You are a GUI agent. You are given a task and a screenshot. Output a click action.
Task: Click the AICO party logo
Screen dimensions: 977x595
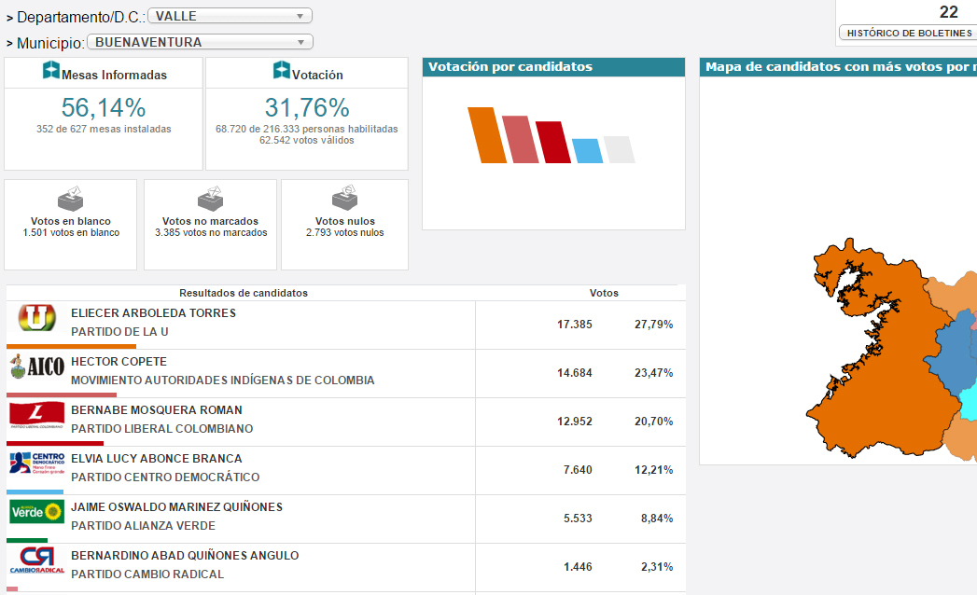point(37,367)
